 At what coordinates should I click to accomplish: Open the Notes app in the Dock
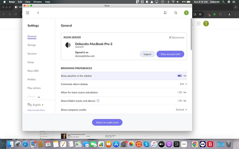(x=56, y=144)
